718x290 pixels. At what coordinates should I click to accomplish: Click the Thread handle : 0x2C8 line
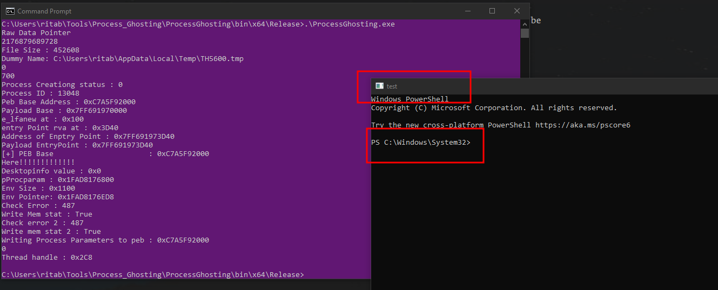pos(46,258)
